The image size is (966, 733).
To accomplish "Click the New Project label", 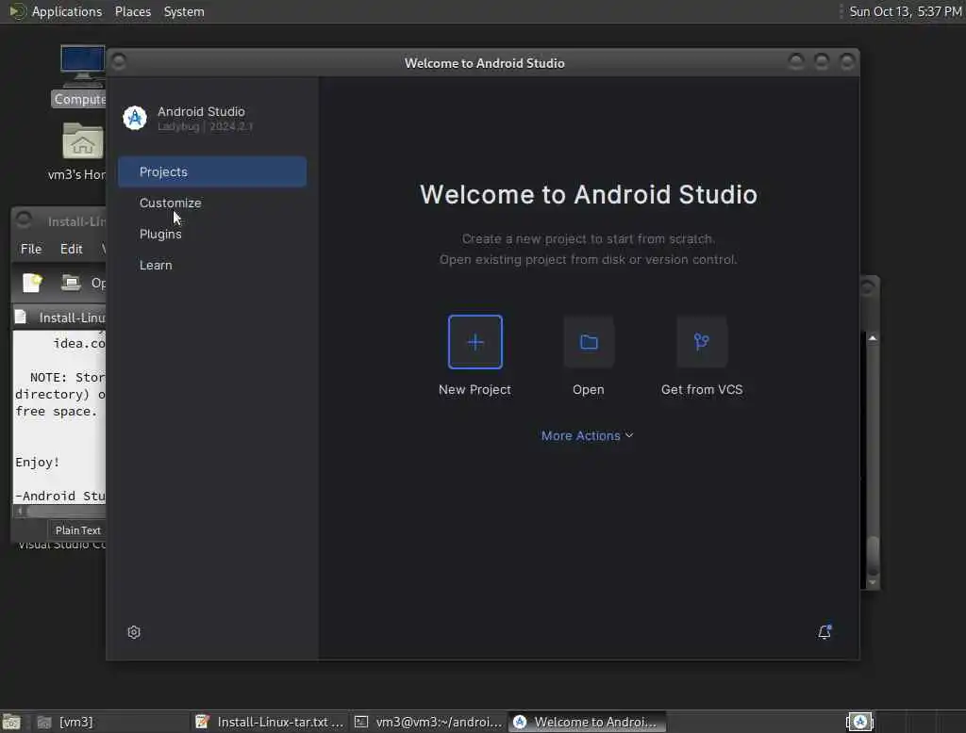I will pos(475,389).
